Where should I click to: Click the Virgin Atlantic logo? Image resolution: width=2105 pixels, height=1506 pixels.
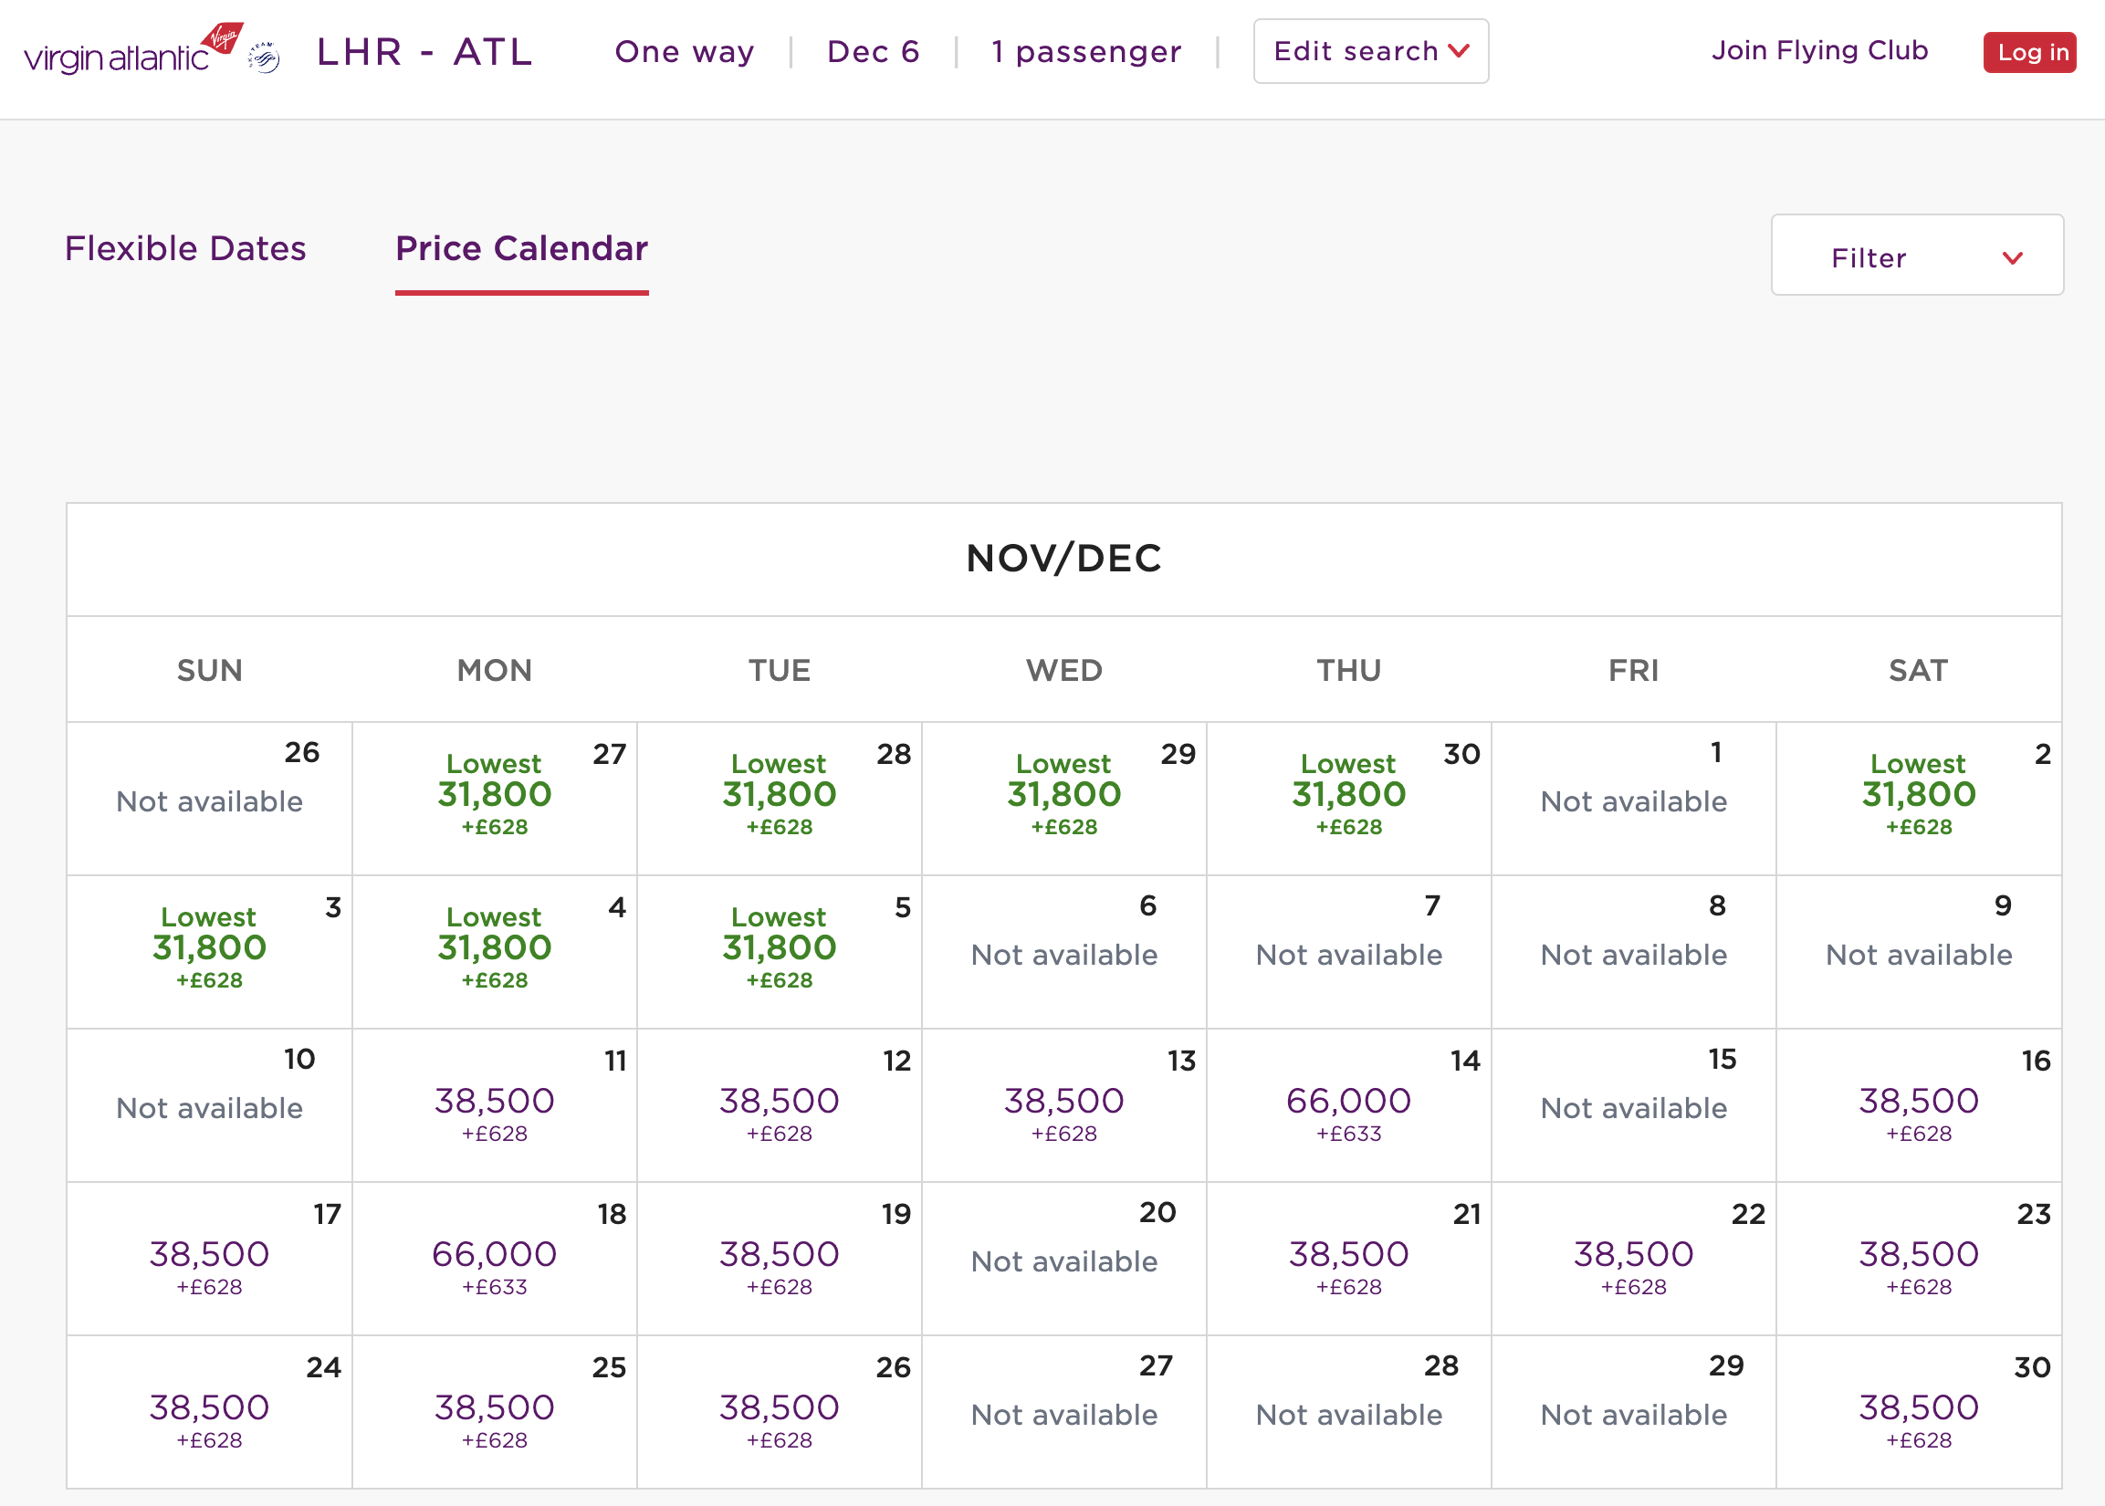point(133,49)
